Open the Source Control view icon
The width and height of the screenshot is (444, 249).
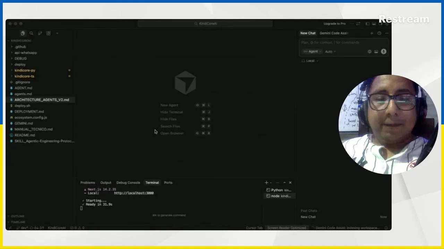40,33
